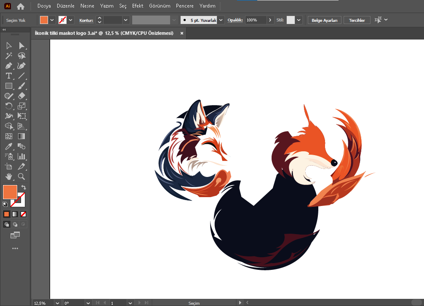Go to Illustrator home screen
The width and height of the screenshot is (424, 306).
tap(21, 6)
